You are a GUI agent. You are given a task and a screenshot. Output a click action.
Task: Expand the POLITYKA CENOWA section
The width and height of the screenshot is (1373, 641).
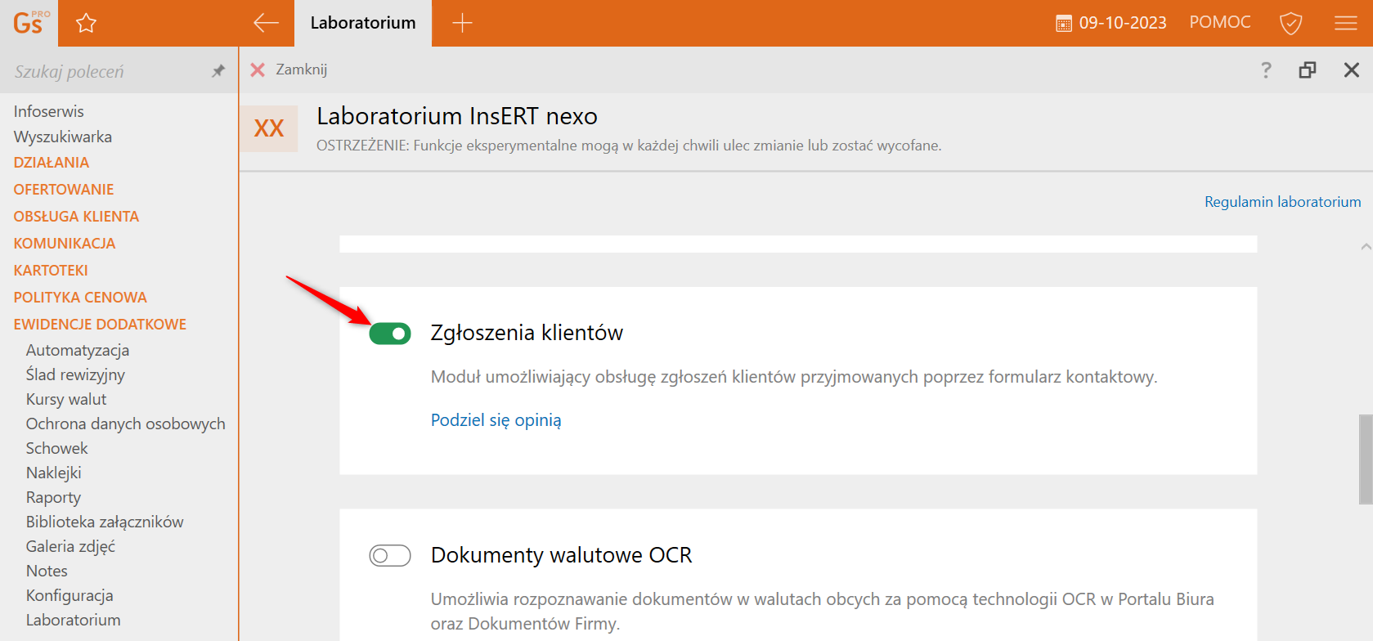[80, 298]
